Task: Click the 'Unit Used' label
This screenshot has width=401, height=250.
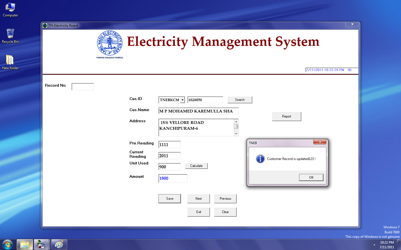Action: tap(139, 163)
